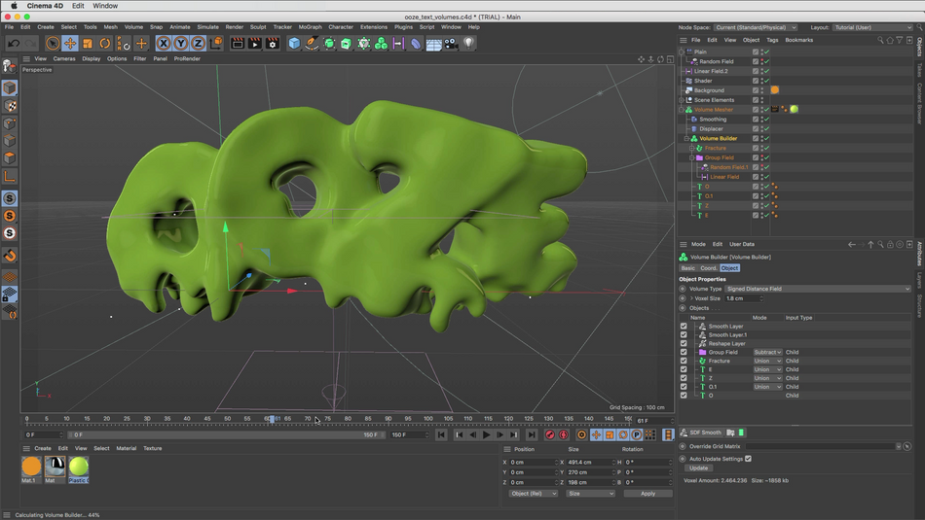Toggle the Auto Update Settings checkbox
The image size is (925, 520).
748,459
